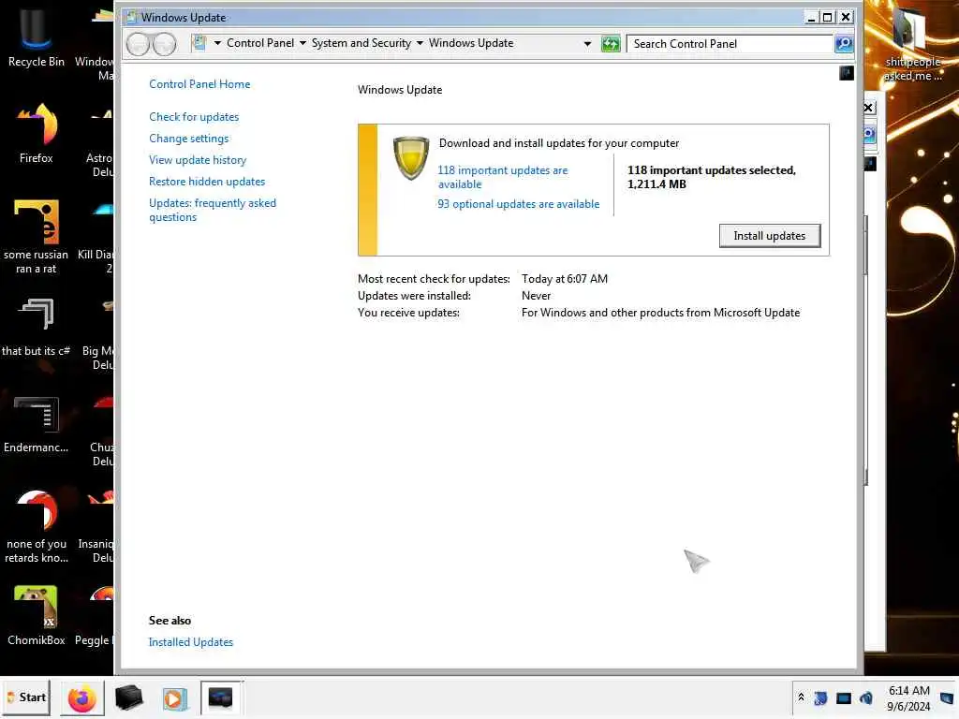Open the 118 important updates link
The height and width of the screenshot is (719, 959).
(502, 177)
